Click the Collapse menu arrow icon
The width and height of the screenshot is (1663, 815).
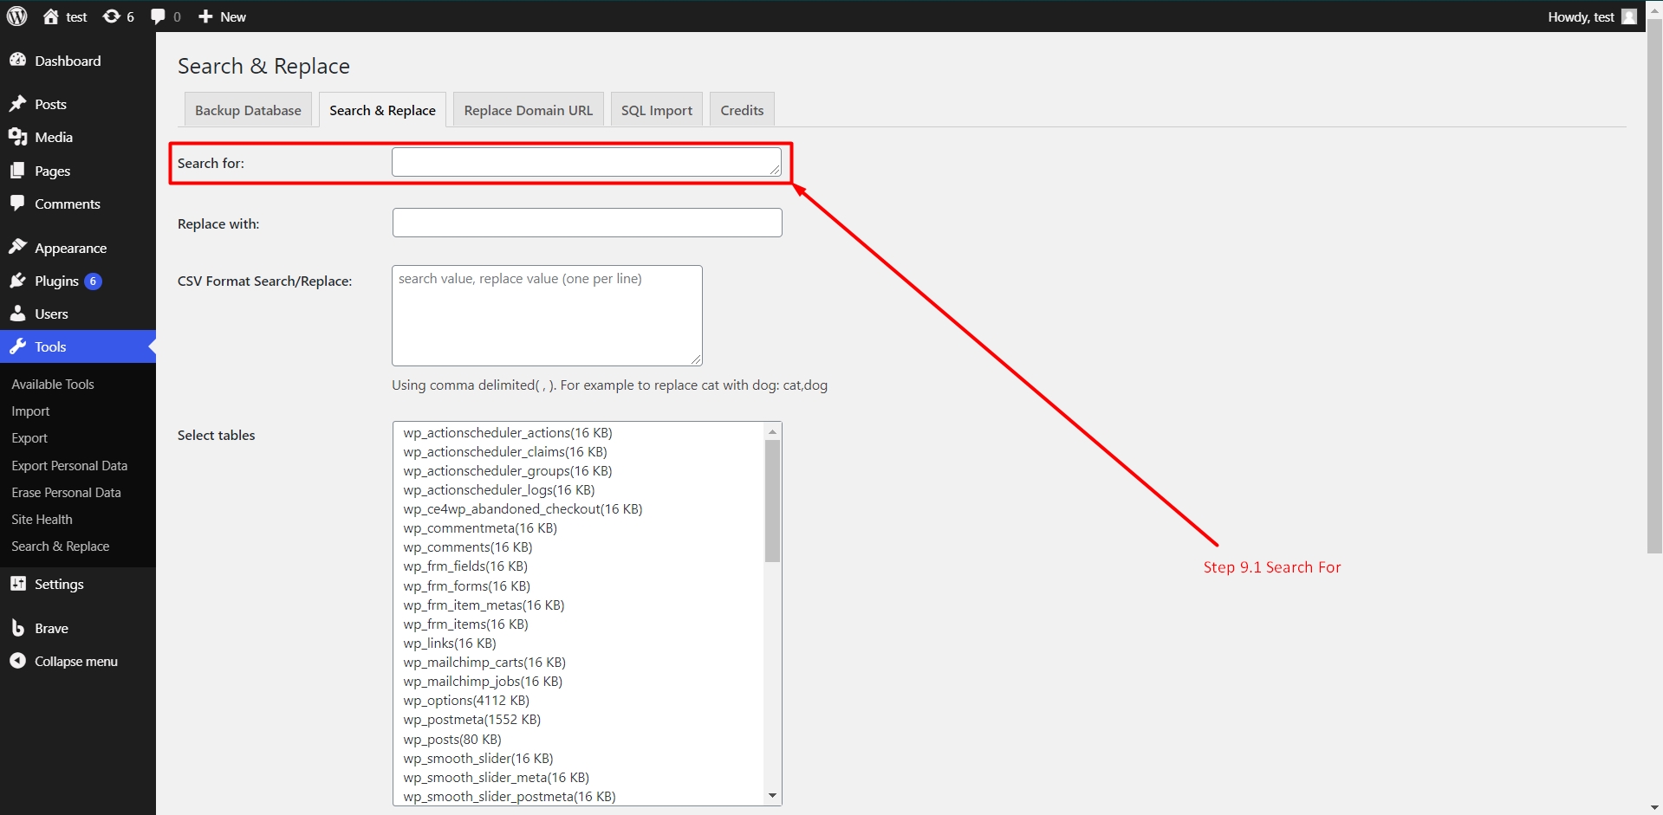17,661
